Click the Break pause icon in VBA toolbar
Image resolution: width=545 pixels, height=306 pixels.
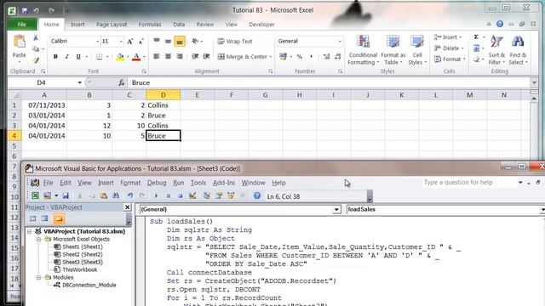tap(169, 196)
